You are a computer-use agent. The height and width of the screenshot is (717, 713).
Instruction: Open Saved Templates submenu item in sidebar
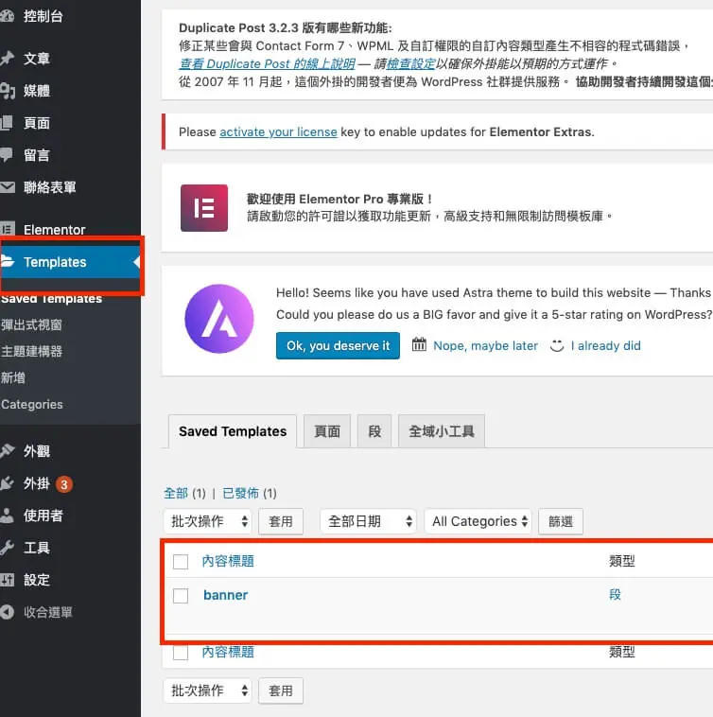51,299
